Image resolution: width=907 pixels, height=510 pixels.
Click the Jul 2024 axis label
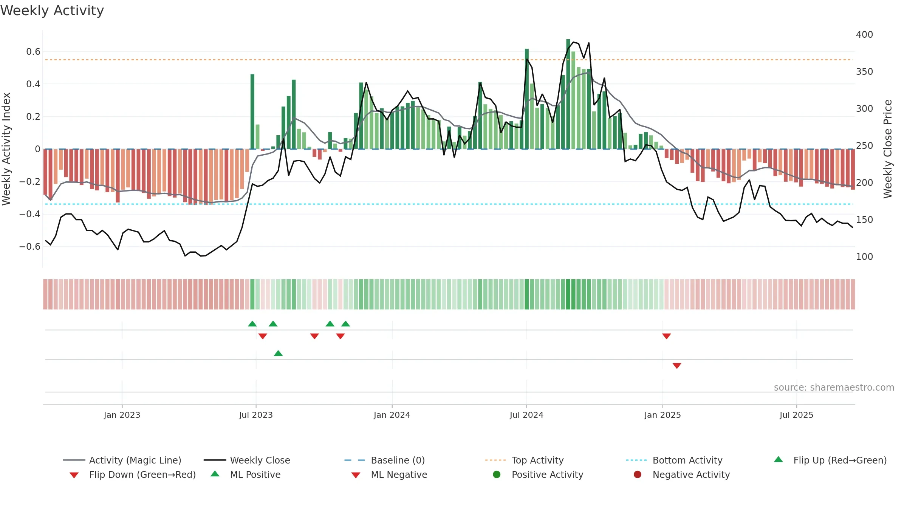tap(526, 415)
